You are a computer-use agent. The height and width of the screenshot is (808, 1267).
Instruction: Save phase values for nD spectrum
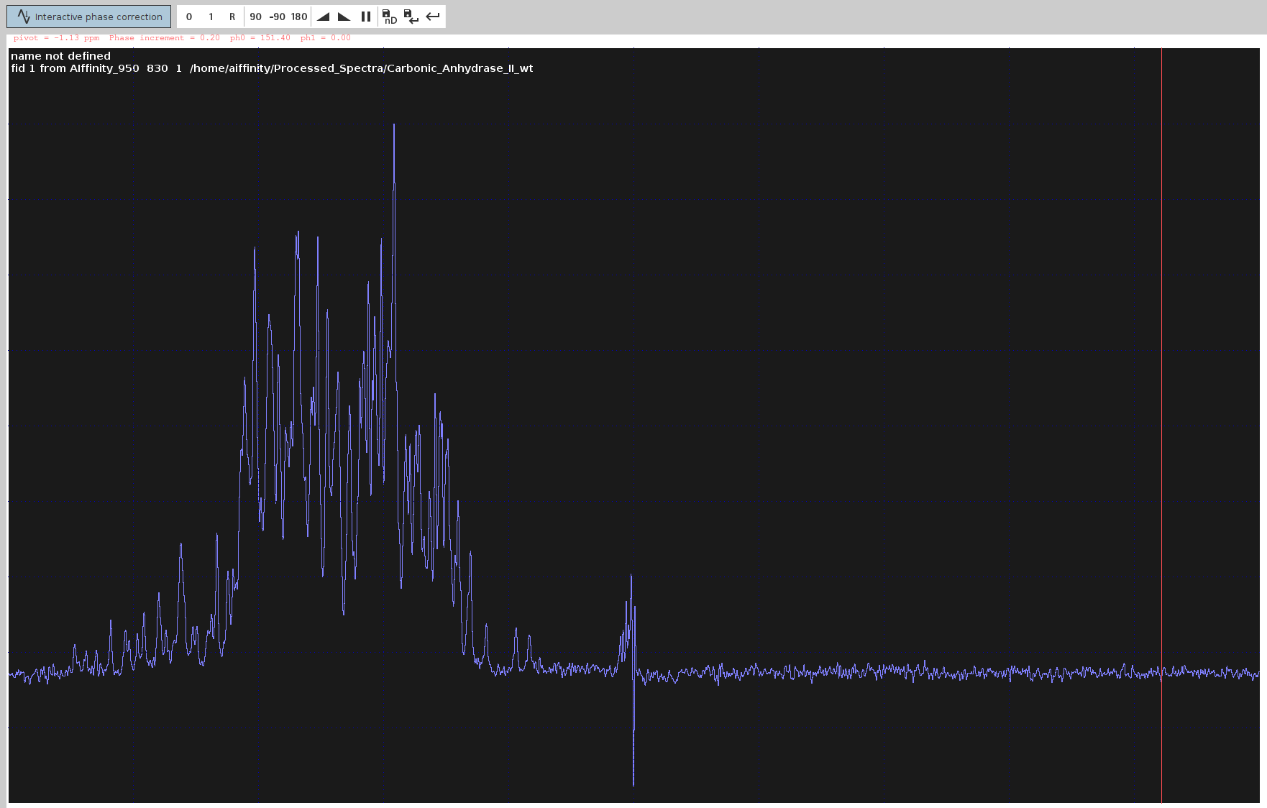tap(389, 17)
